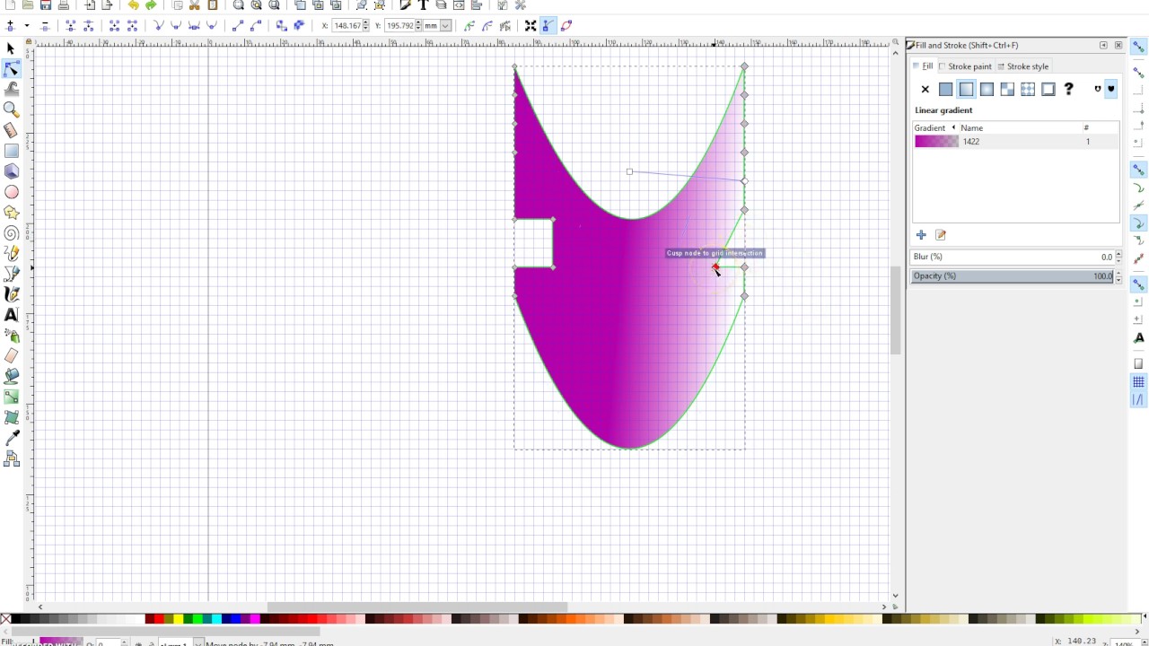Select the Mesh gradient tool
Screen dimensions: 1149x646
point(11,418)
